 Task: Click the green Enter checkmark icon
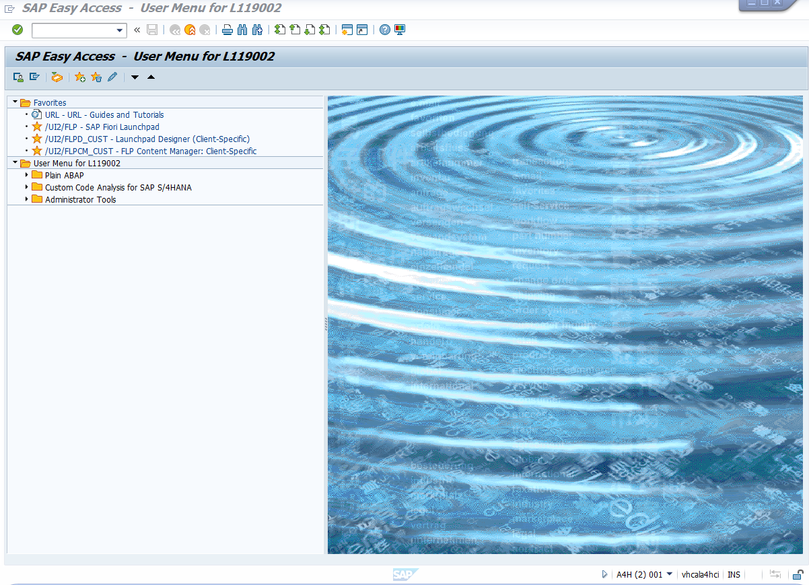click(x=17, y=30)
